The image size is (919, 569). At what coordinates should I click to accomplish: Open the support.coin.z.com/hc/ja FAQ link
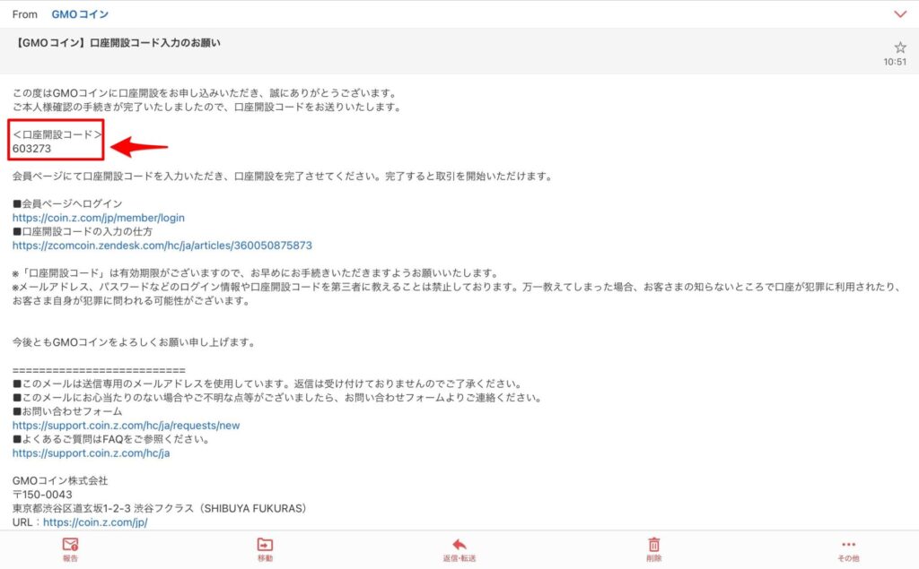coord(91,453)
